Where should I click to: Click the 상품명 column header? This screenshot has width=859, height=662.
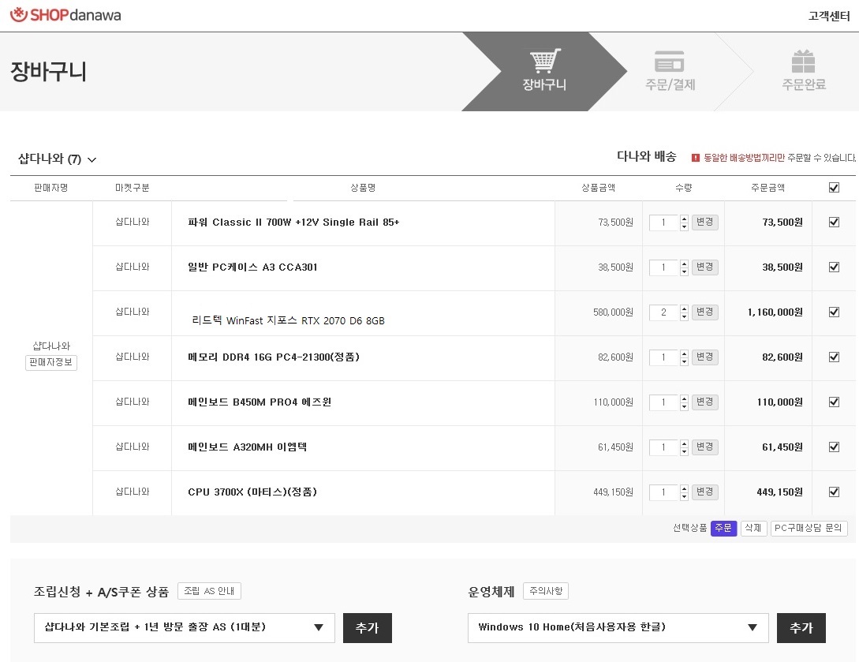[363, 188]
